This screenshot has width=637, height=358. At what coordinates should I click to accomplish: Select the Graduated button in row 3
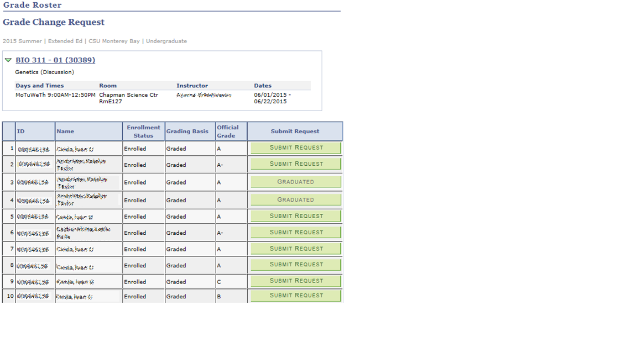(x=295, y=182)
